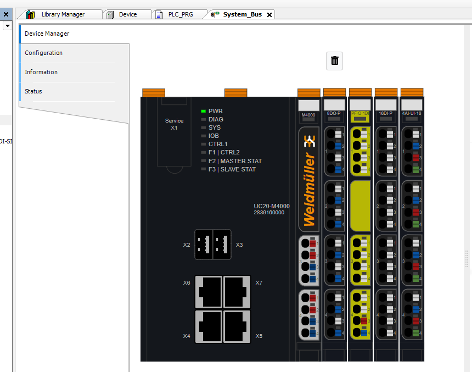Open the Library Manager tab
Viewport: 472px width, 372px height.
pos(63,14)
